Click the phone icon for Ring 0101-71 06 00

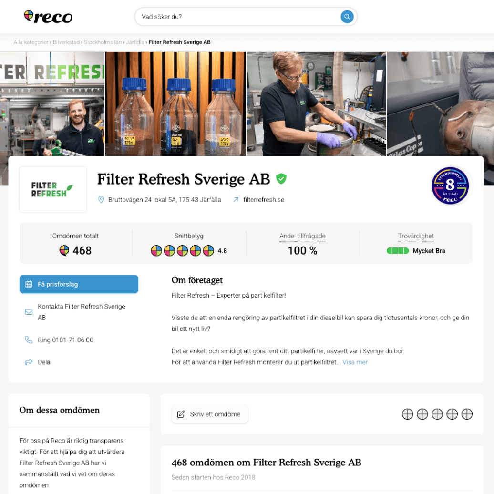tap(29, 340)
